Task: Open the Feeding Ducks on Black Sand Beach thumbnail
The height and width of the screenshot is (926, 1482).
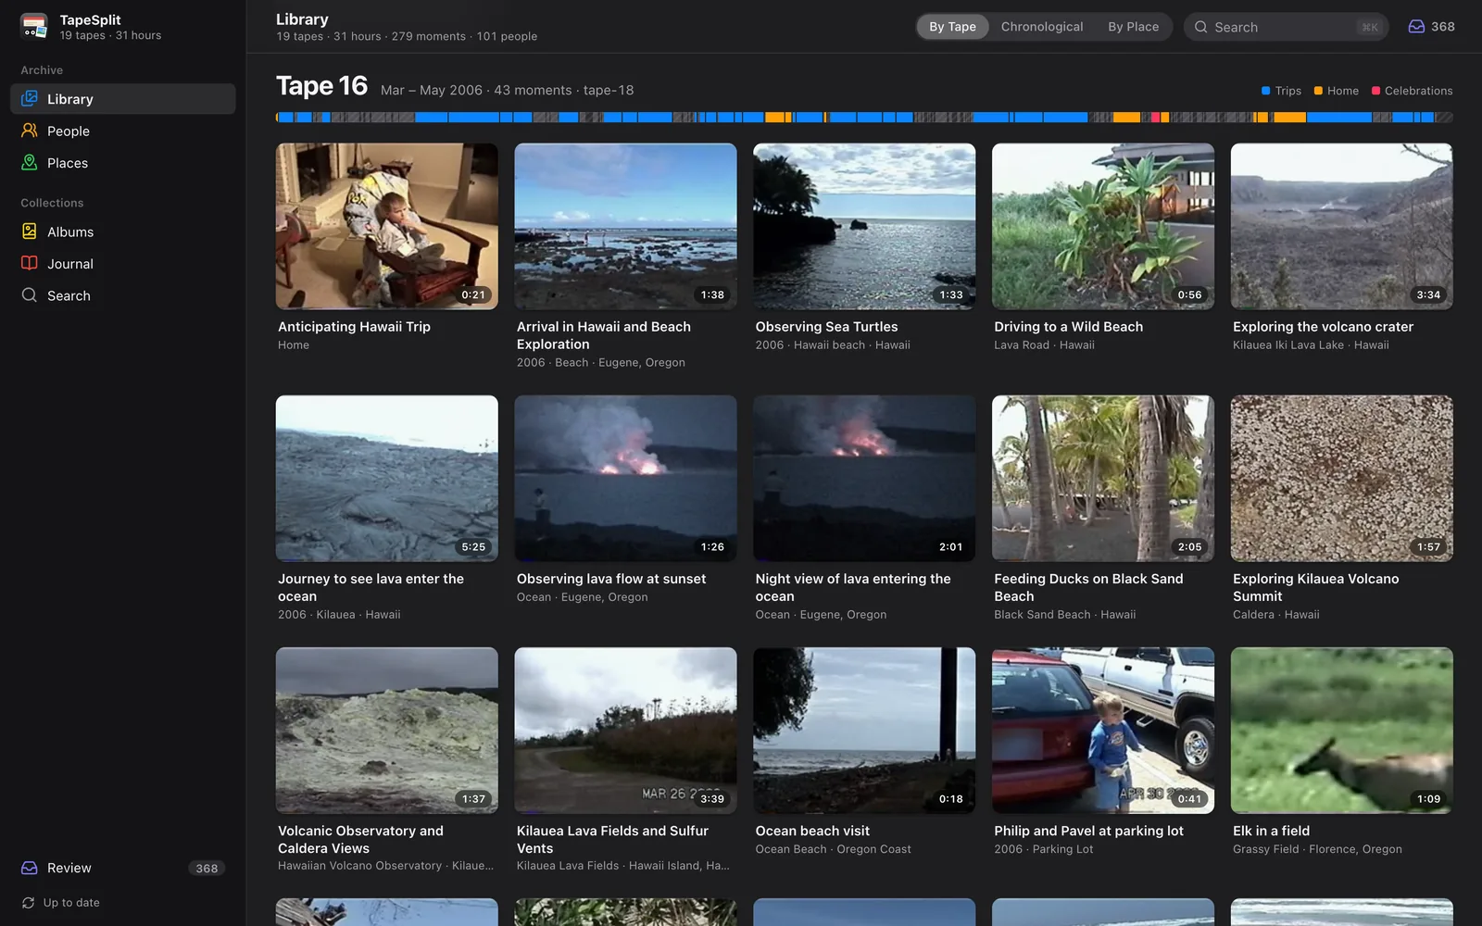Action: pyautogui.click(x=1103, y=478)
